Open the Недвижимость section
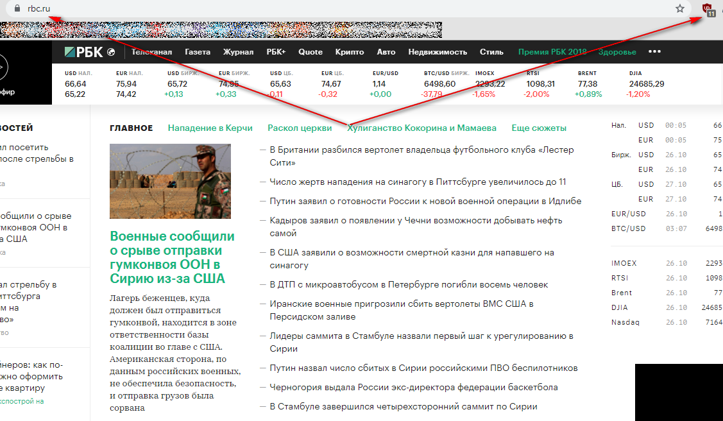This screenshot has height=421, width=723. tap(438, 52)
